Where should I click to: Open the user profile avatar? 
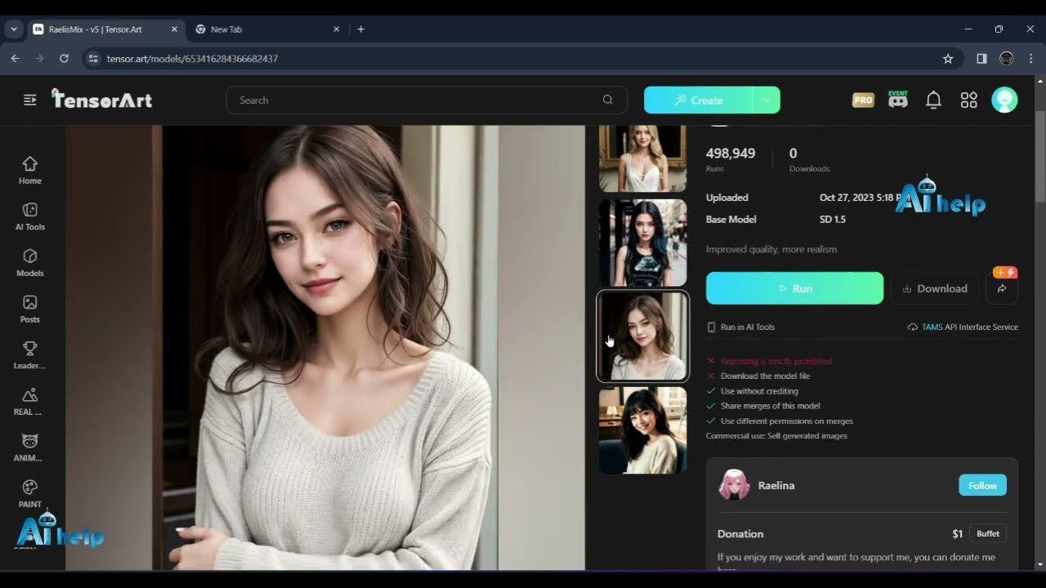point(1004,100)
